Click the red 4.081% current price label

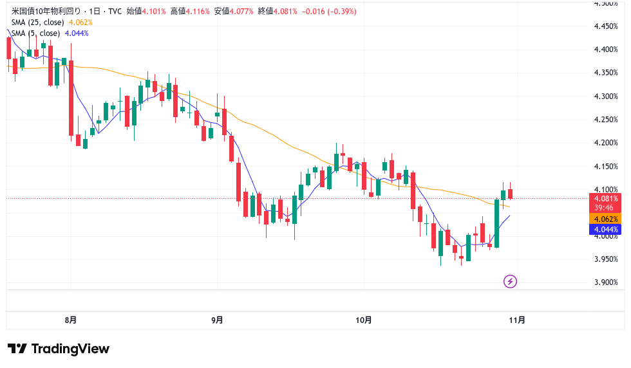(x=605, y=199)
